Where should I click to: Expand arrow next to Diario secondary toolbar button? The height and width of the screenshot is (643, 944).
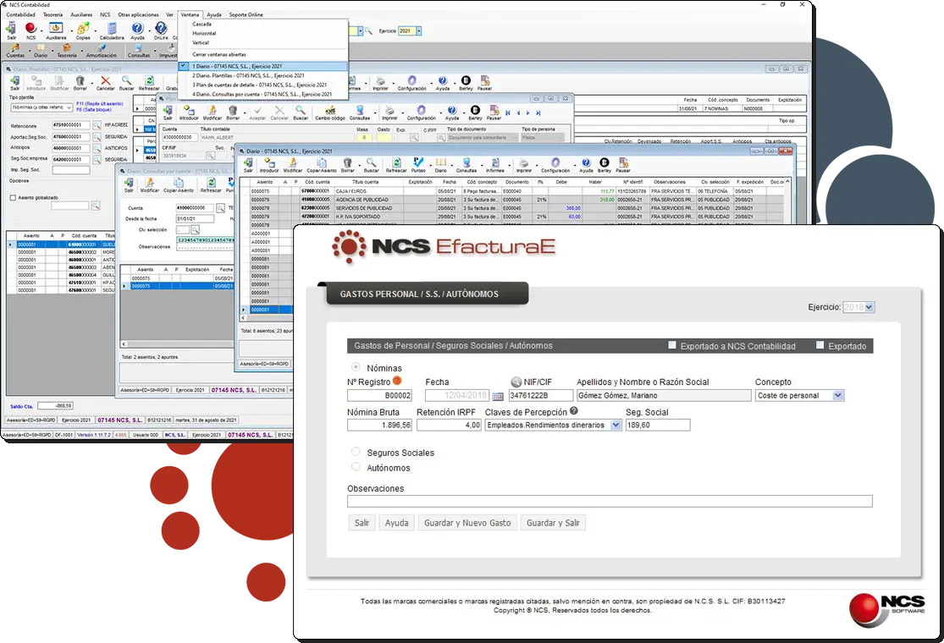click(x=52, y=51)
